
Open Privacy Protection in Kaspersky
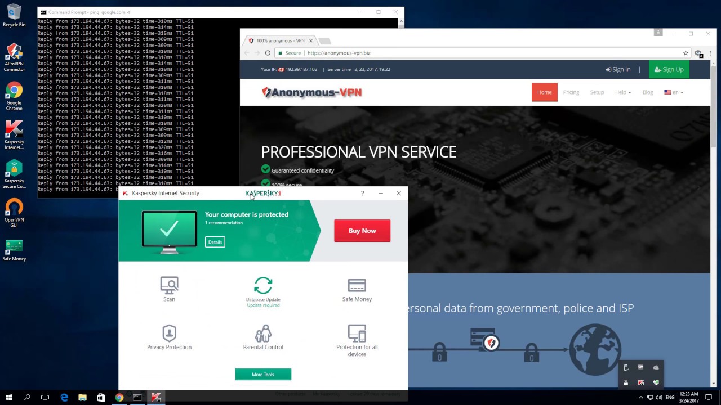click(169, 337)
